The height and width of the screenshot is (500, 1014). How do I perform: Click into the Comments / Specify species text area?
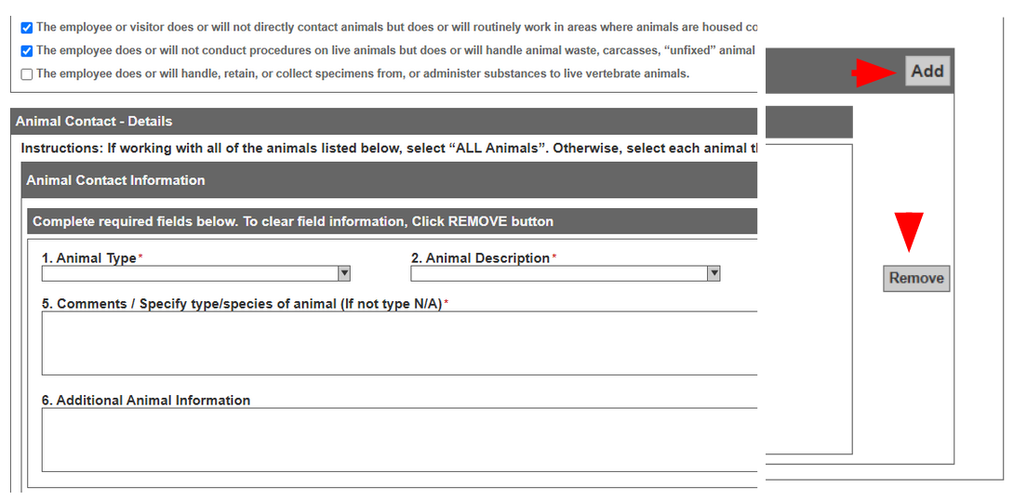tap(400, 343)
